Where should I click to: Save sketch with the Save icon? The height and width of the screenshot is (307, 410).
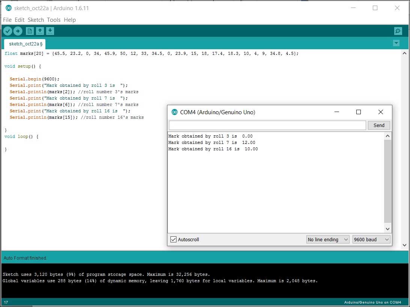coord(50,31)
